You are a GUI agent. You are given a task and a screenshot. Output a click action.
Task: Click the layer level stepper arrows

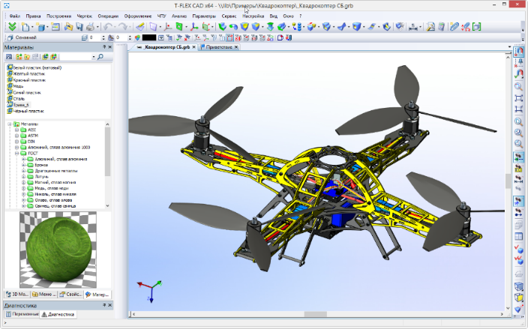[103, 37]
